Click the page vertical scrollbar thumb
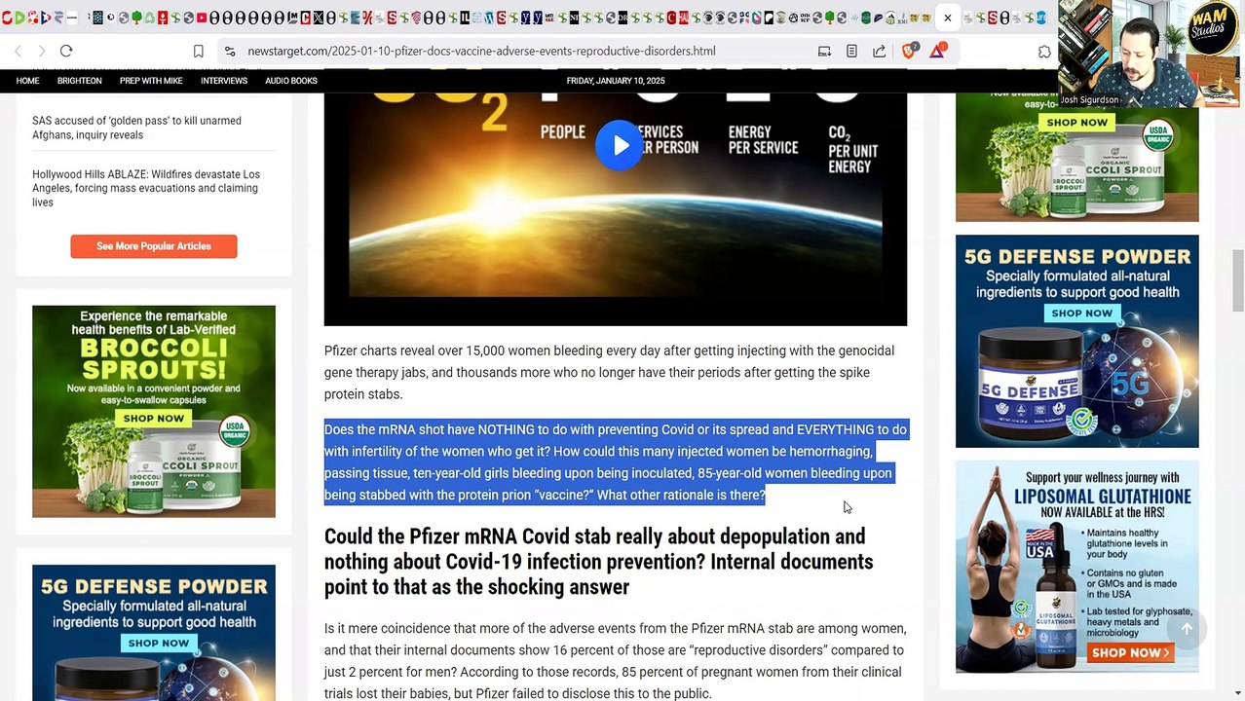 pyautogui.click(x=1238, y=281)
